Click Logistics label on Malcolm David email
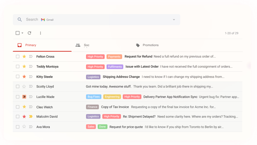The image size is (257, 145). [93, 116]
